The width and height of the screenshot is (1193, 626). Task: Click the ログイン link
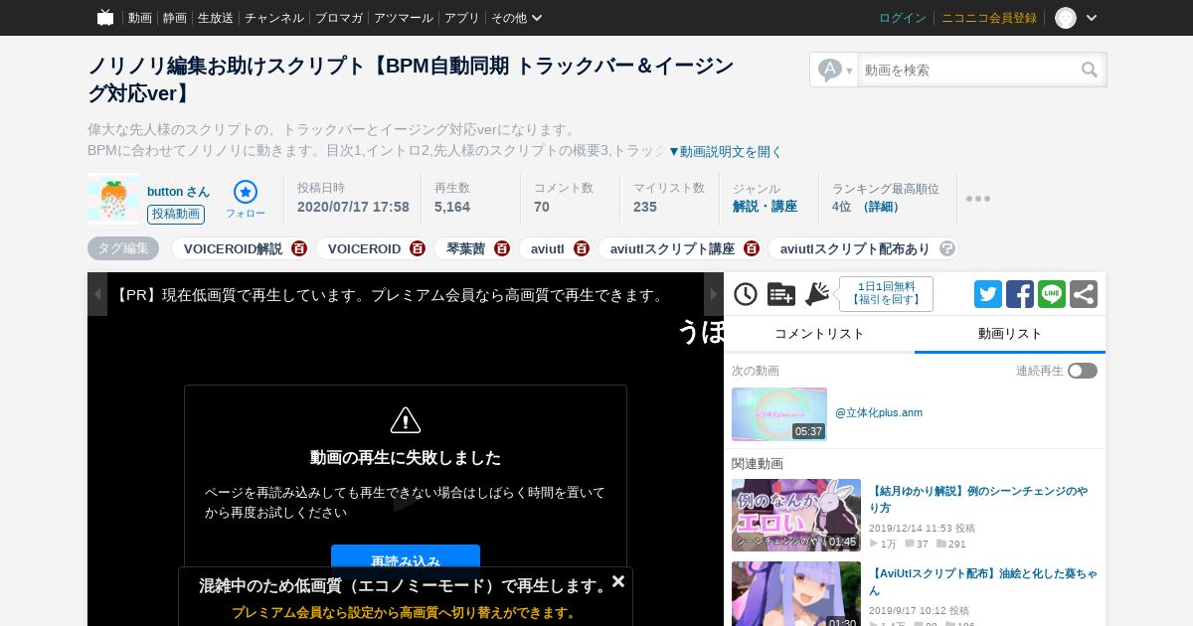(x=903, y=18)
